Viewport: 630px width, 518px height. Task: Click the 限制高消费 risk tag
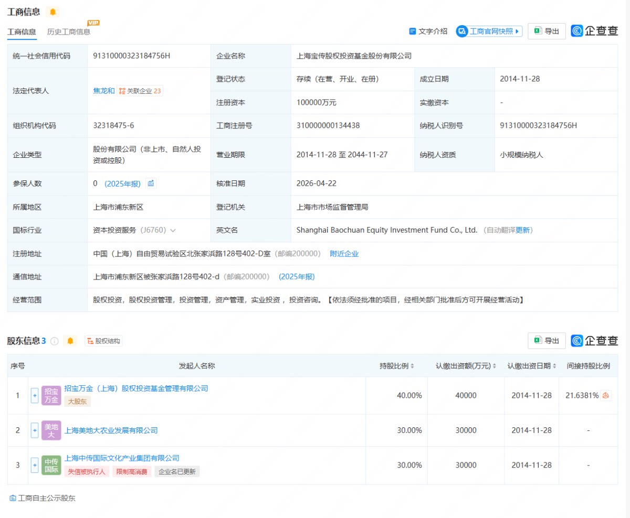[131, 471]
